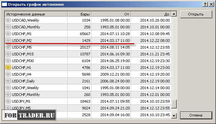The image size is (216, 124).
Task: Click bars value 1429
Action: (86, 41)
